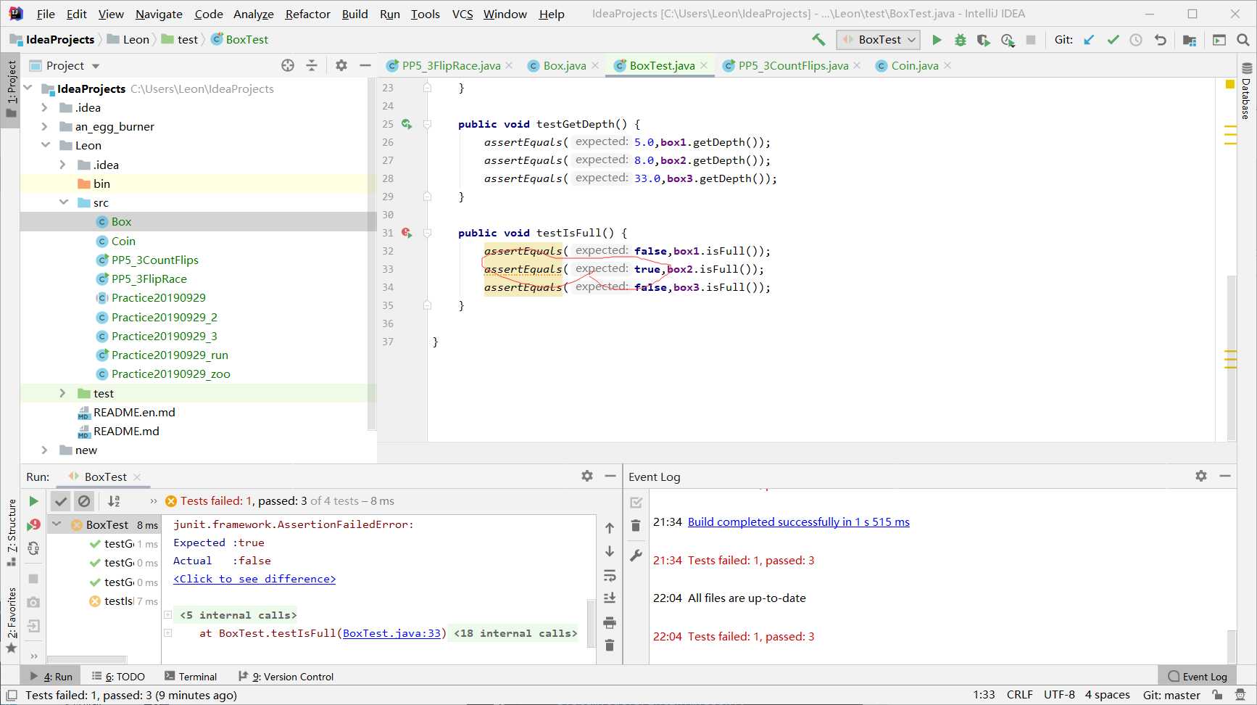Print the test output
The image size is (1257, 705).
coord(610,622)
